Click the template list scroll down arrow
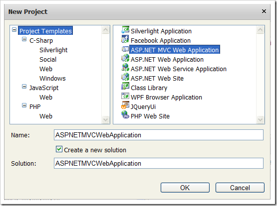The height and width of the screenshot is (206, 277). click(260, 120)
